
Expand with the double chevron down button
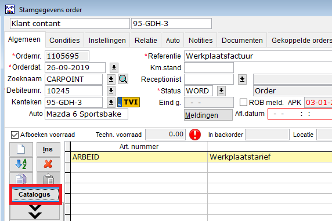tap(35, 212)
